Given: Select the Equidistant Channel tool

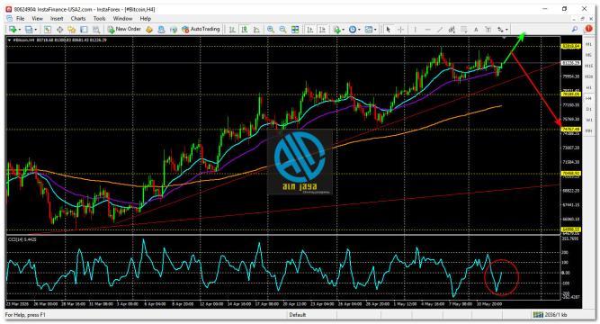Looking at the screenshot, I should pyautogui.click(x=452, y=29).
